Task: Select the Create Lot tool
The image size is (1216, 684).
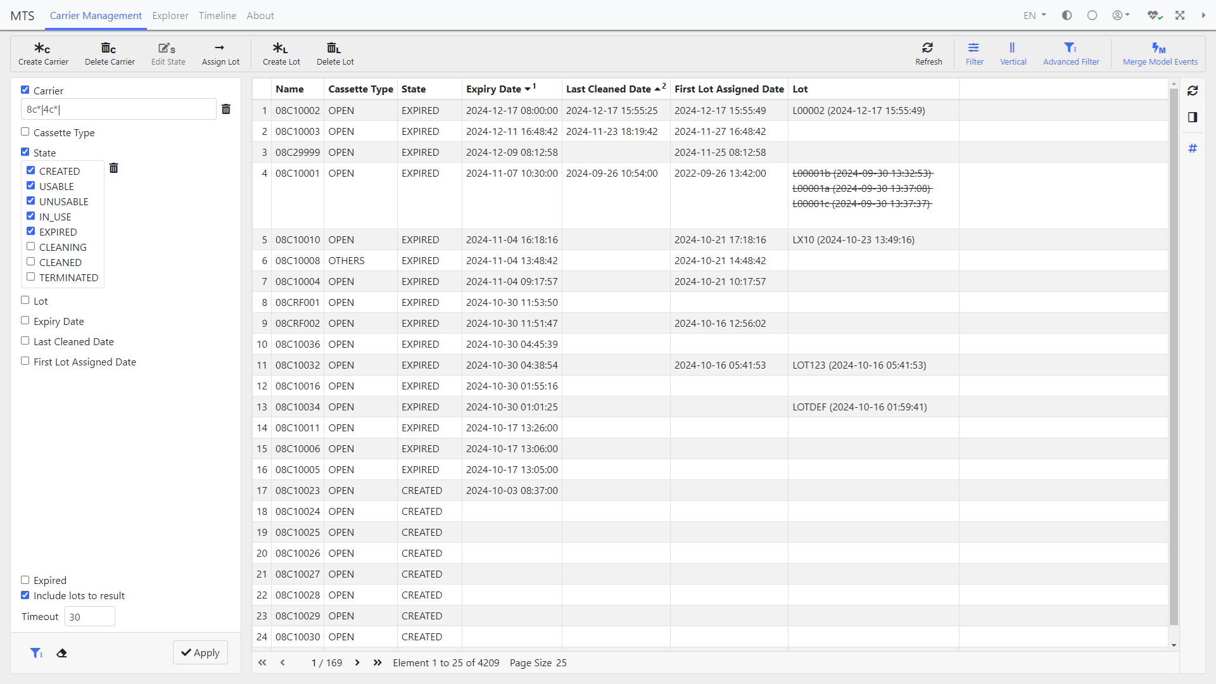Action: [281, 53]
